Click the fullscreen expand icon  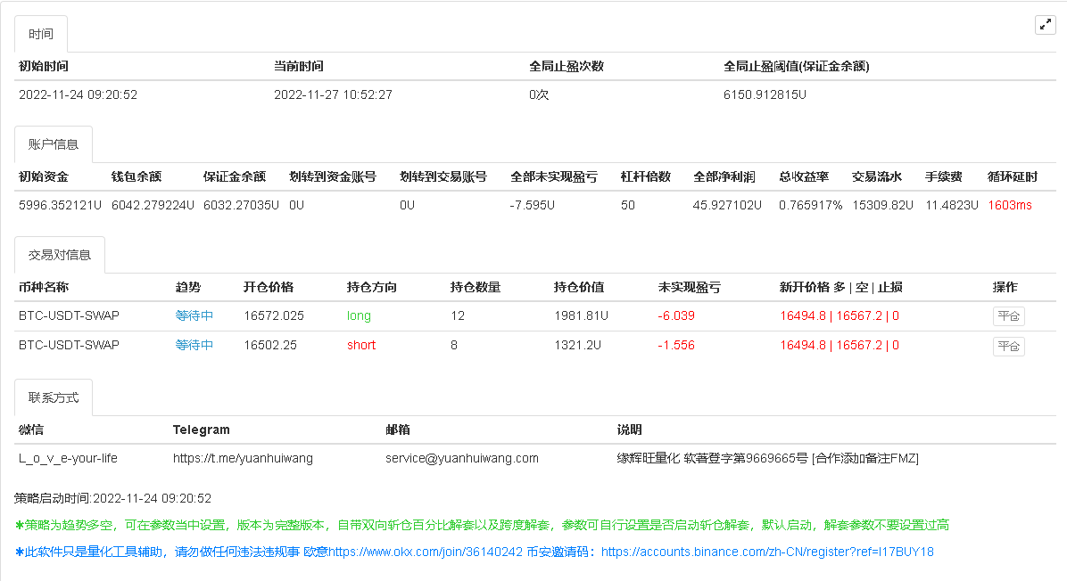point(1045,24)
